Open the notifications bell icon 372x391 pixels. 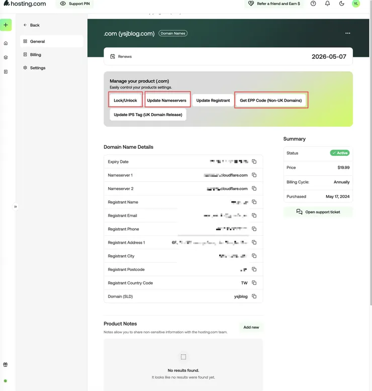(327, 4)
